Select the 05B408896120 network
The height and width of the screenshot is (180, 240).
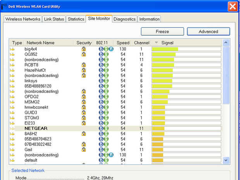point(38,86)
